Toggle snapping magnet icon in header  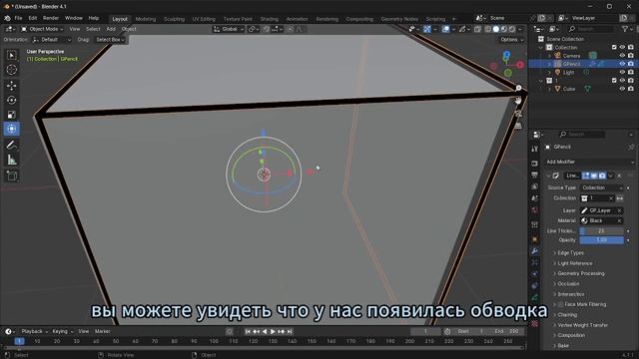267,29
